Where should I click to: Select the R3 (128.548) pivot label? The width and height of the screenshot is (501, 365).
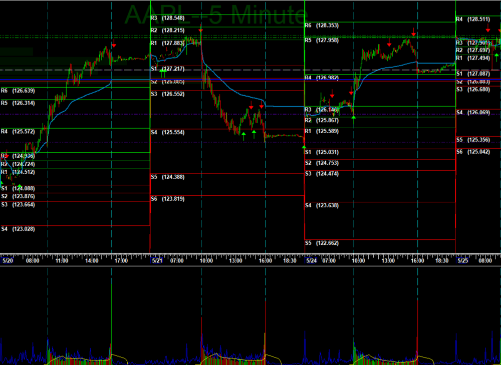point(167,18)
